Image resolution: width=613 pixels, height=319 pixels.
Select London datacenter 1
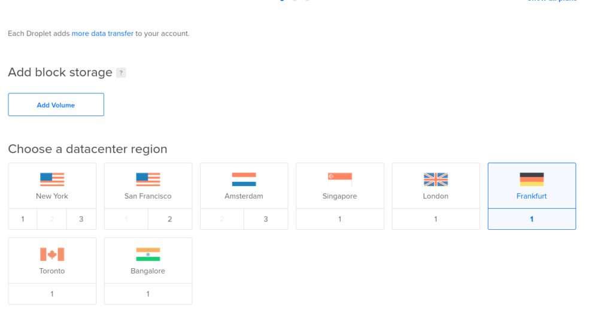pos(436,219)
